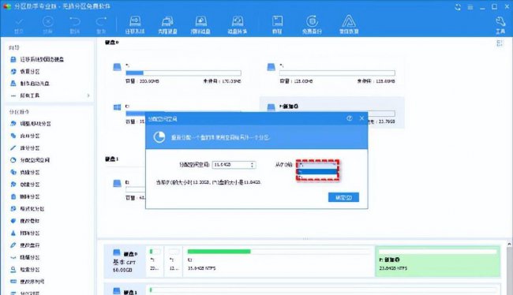Start Migrate OS to SSD wizard in sidebar
The image size is (513, 295).
(x=37, y=59)
